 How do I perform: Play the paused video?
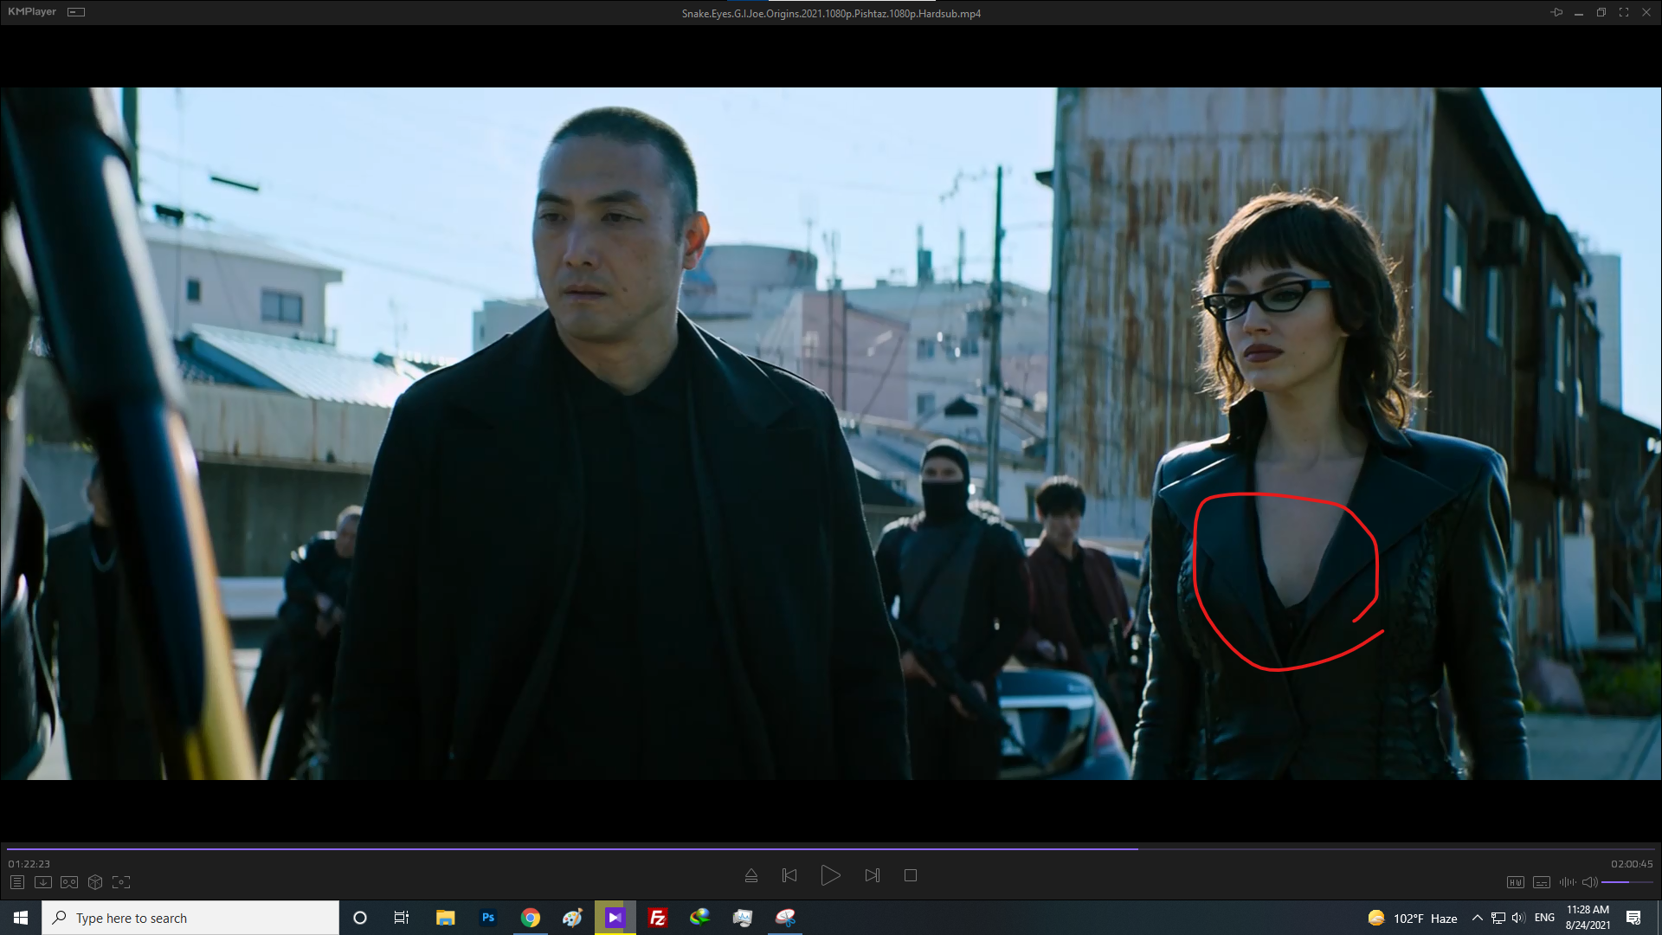[830, 875]
